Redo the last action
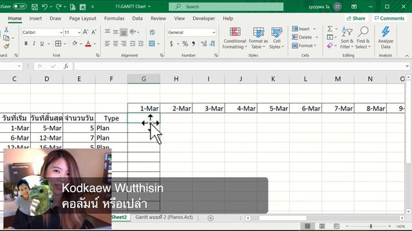The image size is (412, 231). point(59,7)
